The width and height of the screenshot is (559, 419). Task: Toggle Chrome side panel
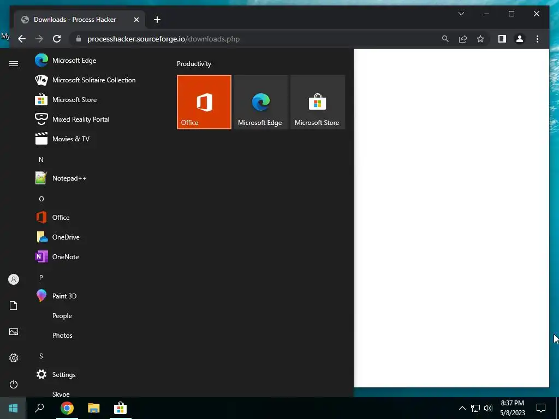coord(502,39)
